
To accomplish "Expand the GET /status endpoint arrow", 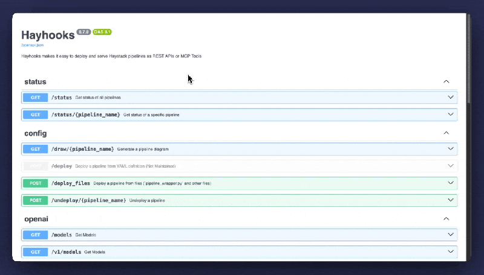I will tap(450, 97).
